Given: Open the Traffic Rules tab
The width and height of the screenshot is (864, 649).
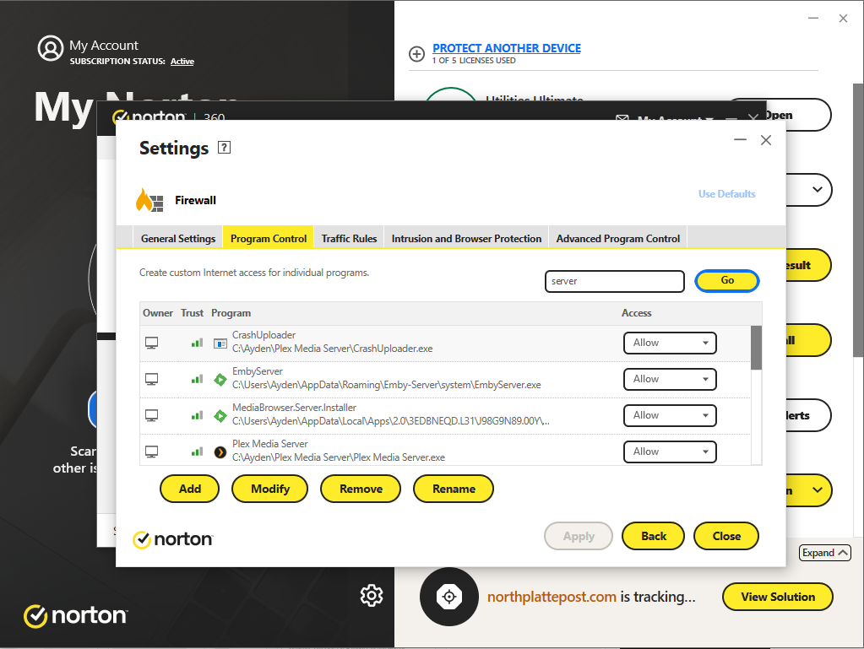Looking at the screenshot, I should pyautogui.click(x=349, y=238).
